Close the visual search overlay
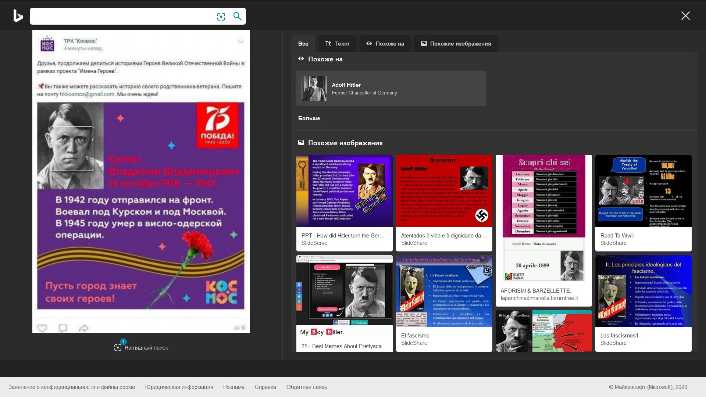 (x=685, y=16)
